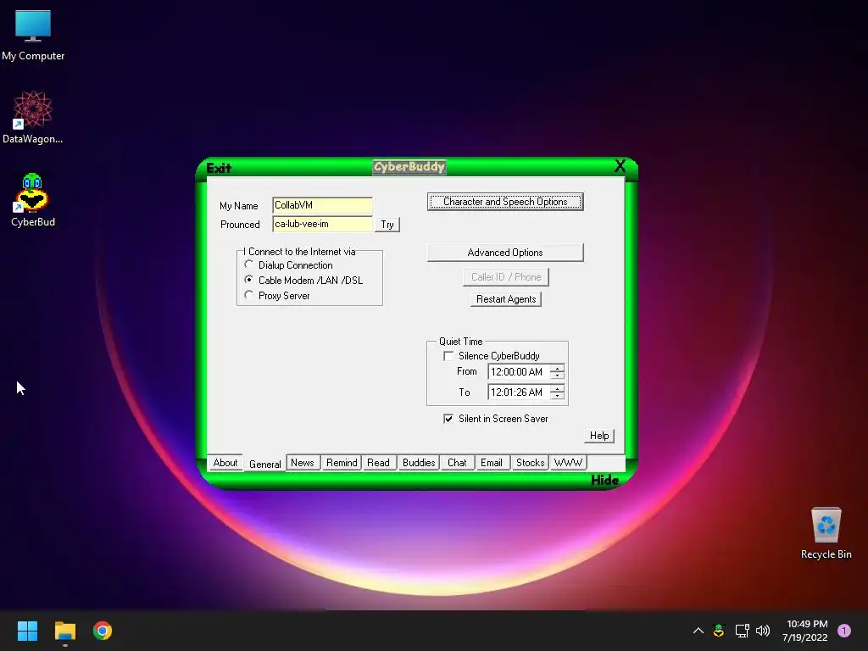
Task: Close CyberBuddy with the X button
Action: [x=620, y=165]
